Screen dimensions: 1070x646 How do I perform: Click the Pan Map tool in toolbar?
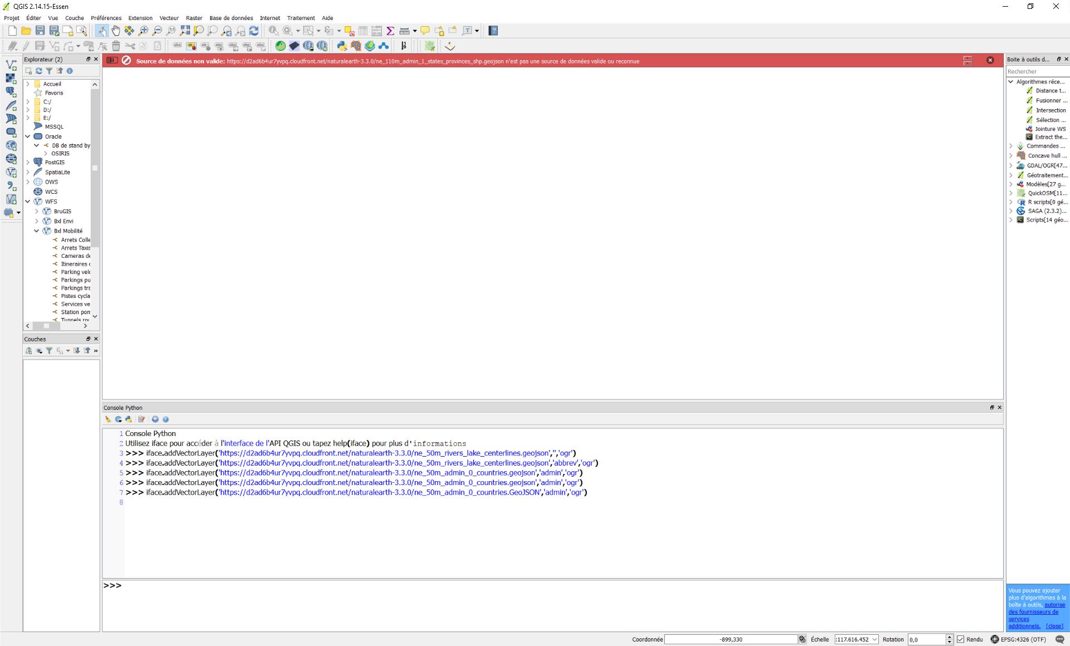[119, 31]
